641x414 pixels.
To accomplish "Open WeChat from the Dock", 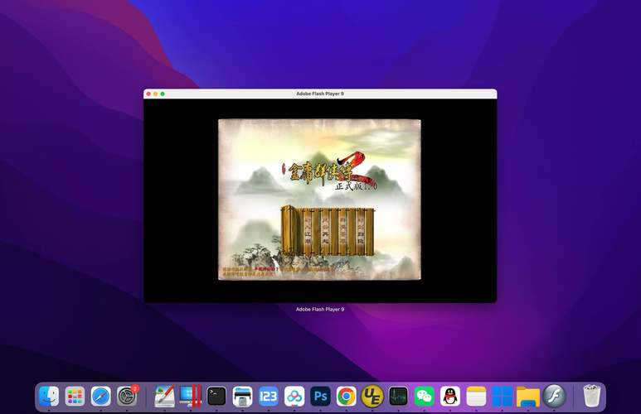I will (425, 396).
